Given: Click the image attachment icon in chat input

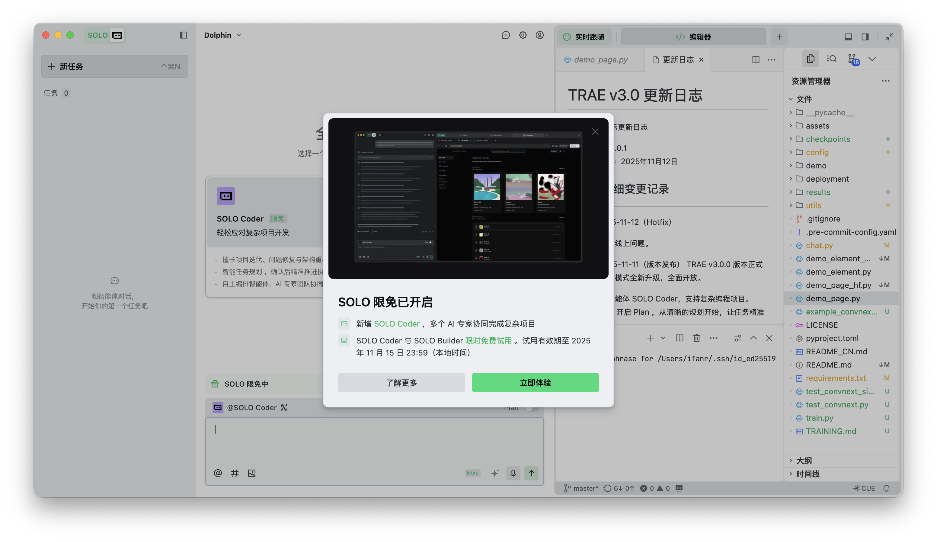Looking at the screenshot, I should click(252, 473).
